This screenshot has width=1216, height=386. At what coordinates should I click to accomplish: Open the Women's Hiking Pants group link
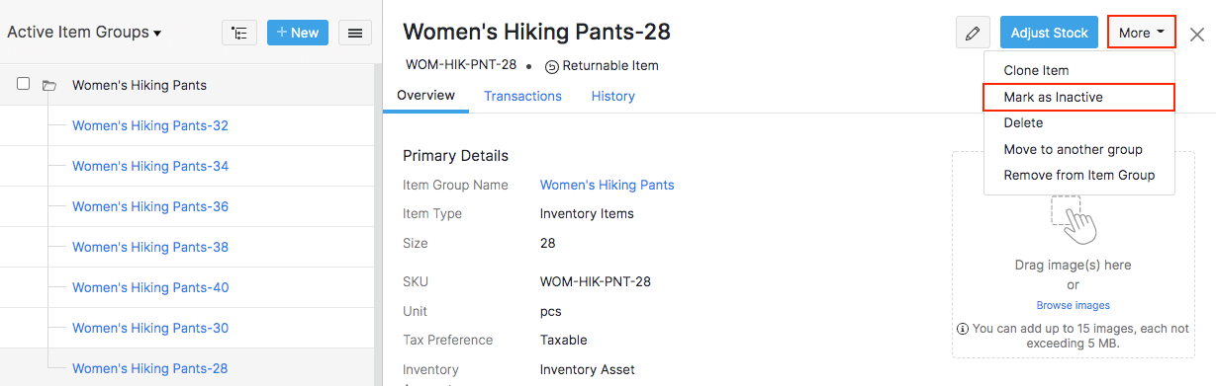point(607,185)
